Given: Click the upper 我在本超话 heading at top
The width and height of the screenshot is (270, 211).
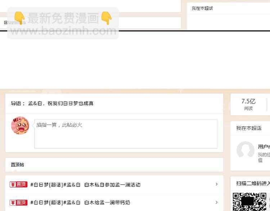Looking at the screenshot, I should [202, 8].
